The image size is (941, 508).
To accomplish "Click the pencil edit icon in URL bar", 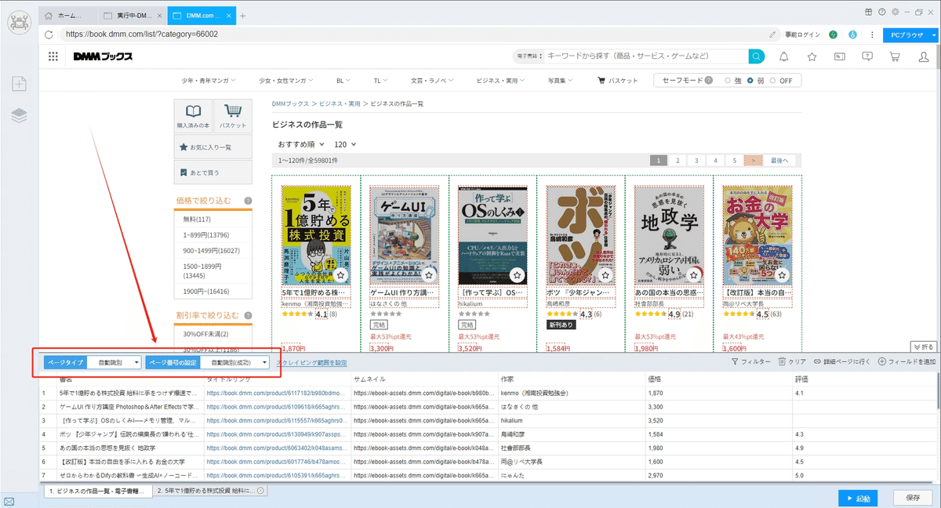I will click(772, 34).
